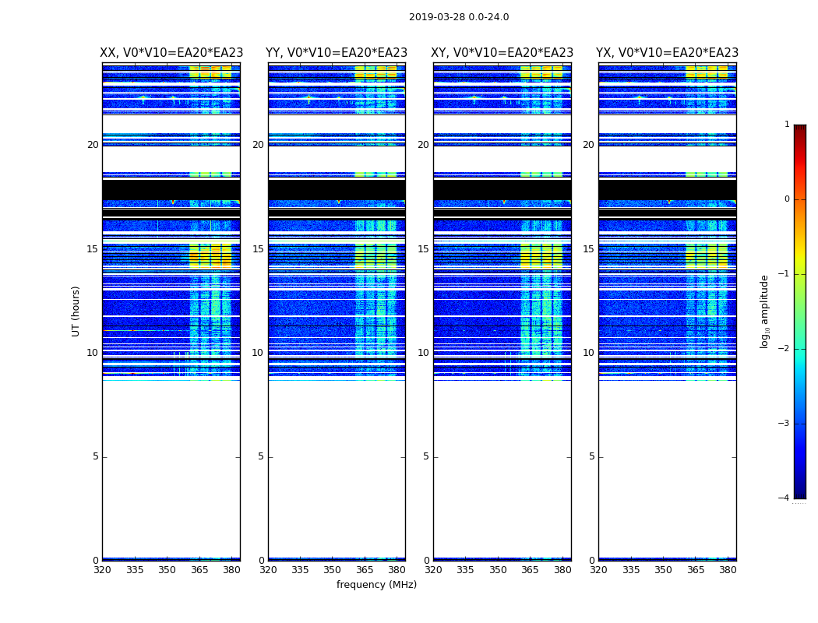Click the colorbar tick label -3
The image size is (818, 623).
click(x=784, y=424)
